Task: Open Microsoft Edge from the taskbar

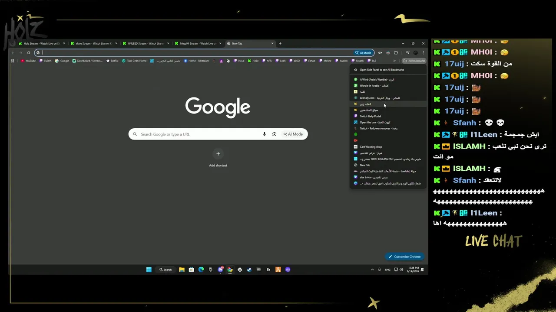Action: [x=201, y=270]
